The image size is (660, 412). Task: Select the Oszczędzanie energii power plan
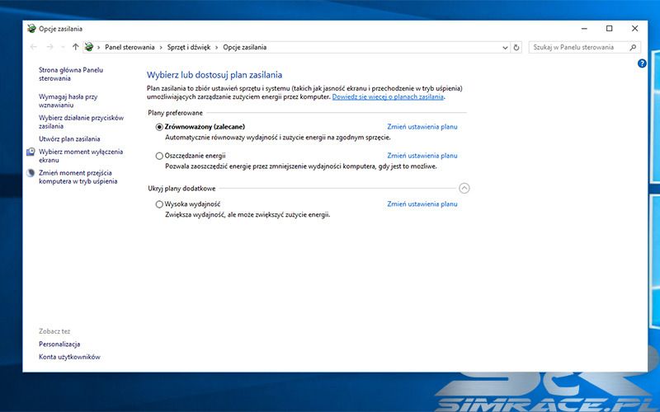159,156
